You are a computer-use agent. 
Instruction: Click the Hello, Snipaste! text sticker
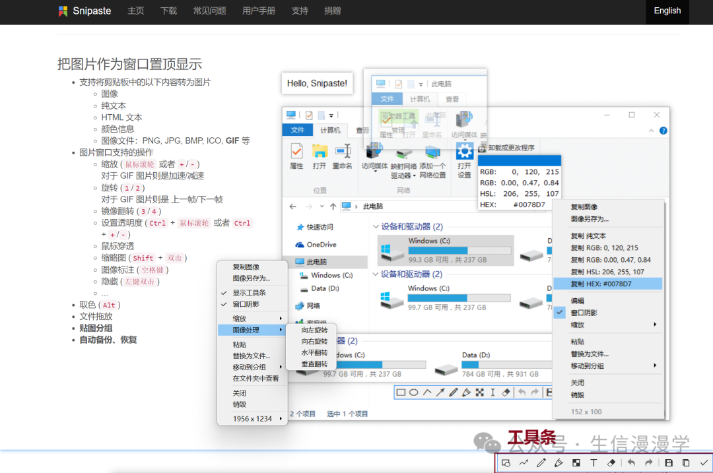[317, 83]
